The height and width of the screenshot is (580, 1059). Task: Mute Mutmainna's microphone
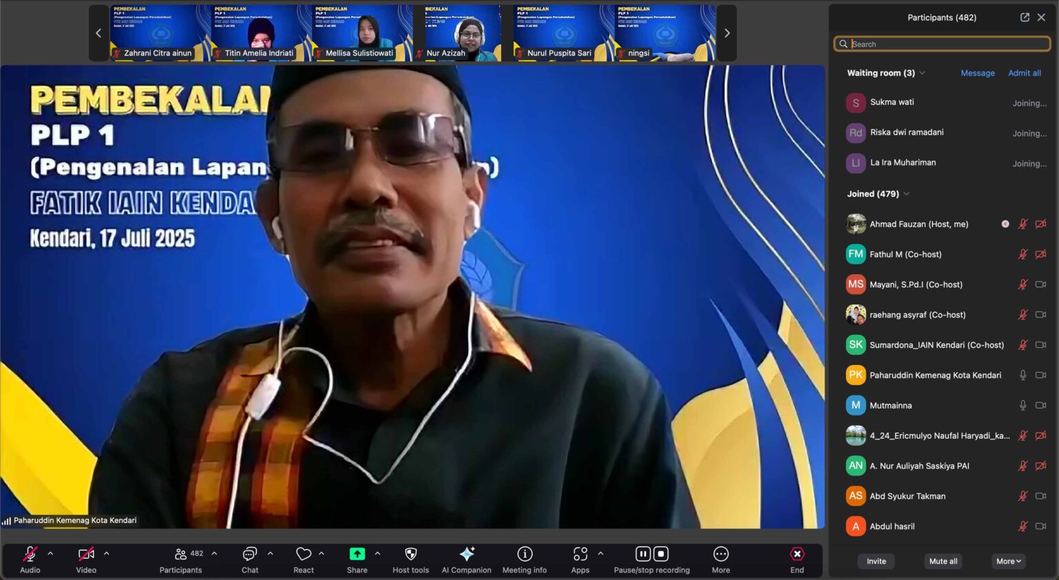coord(1023,406)
